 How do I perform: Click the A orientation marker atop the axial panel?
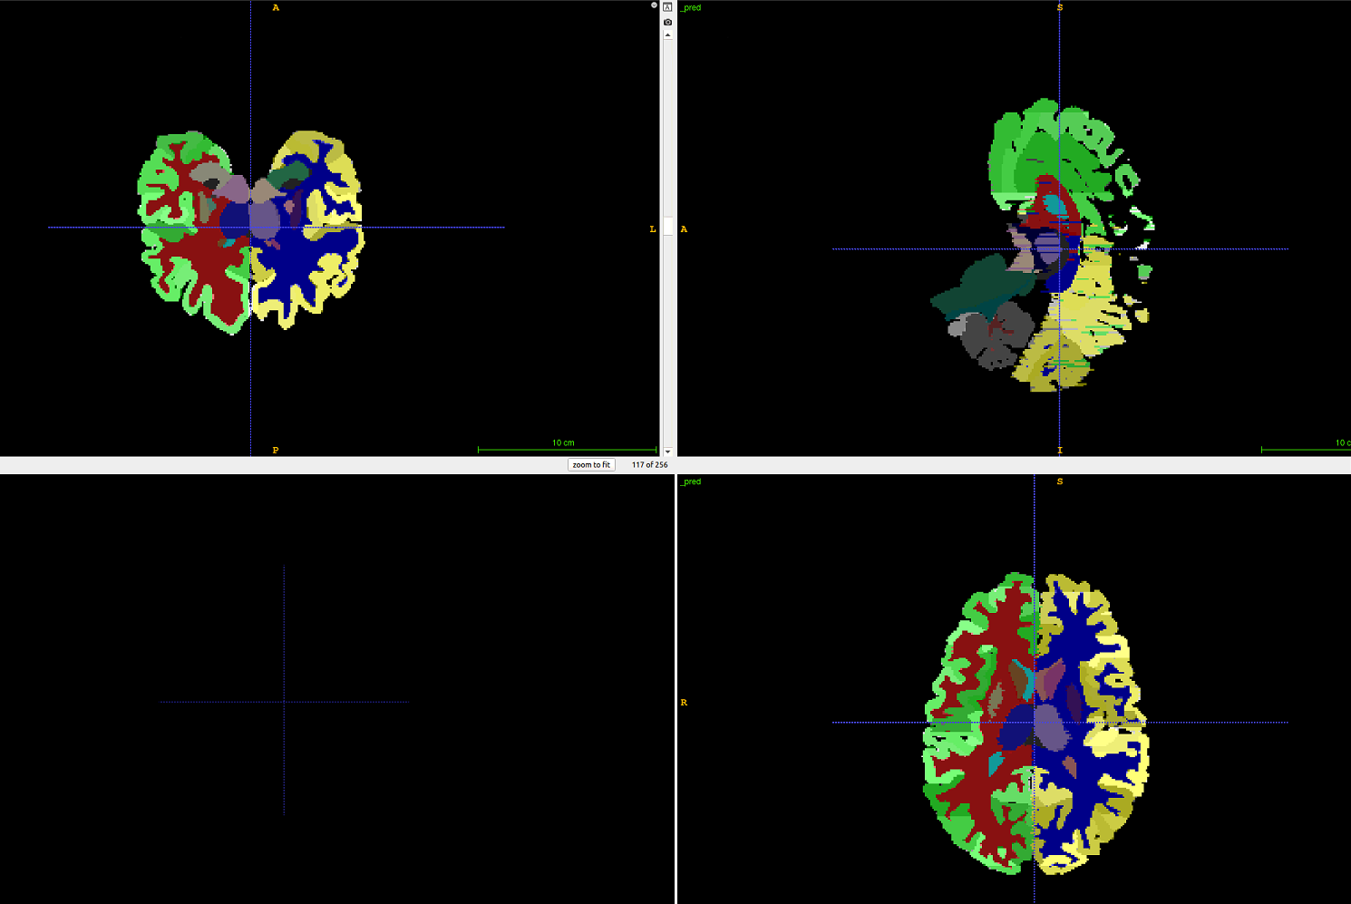(274, 7)
